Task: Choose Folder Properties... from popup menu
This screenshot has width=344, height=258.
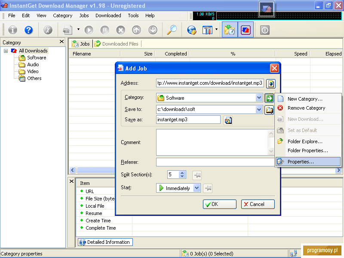Action: tap(307, 150)
